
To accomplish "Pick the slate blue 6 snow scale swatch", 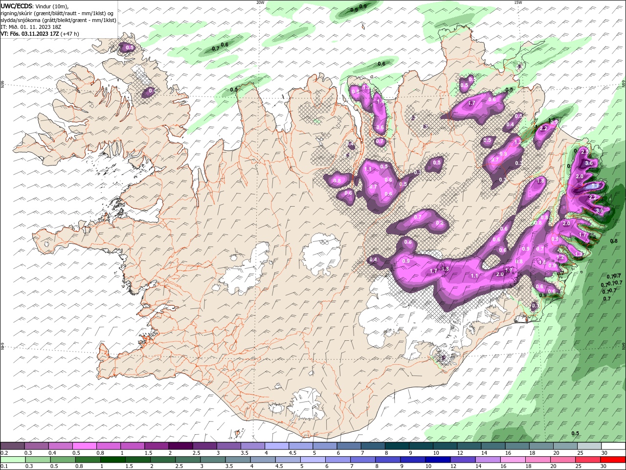I will (x=349, y=446).
